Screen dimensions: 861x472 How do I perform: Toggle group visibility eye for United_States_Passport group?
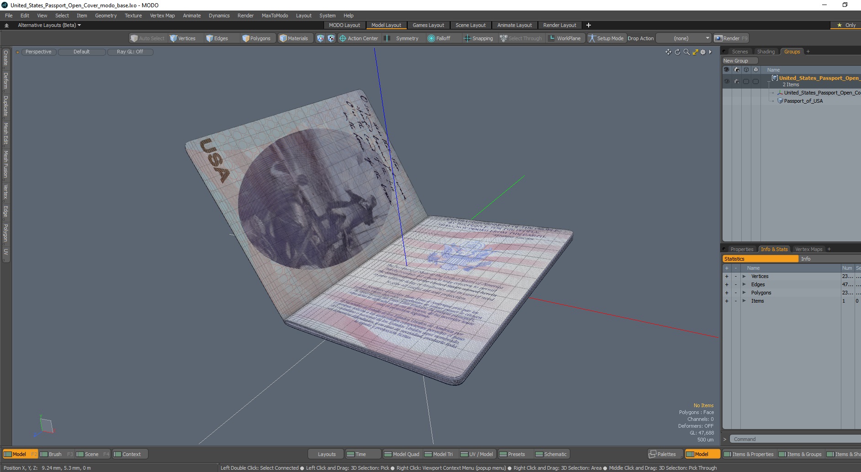[x=727, y=81]
